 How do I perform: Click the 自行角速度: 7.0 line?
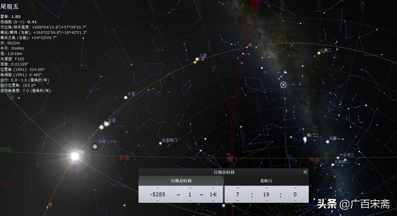26,91
